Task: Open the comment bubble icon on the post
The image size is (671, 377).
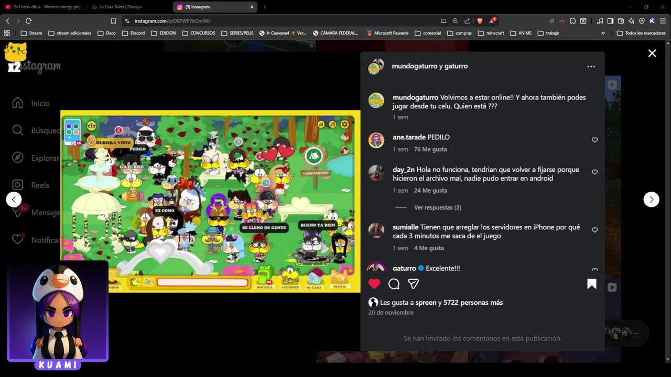Action: coord(394,284)
